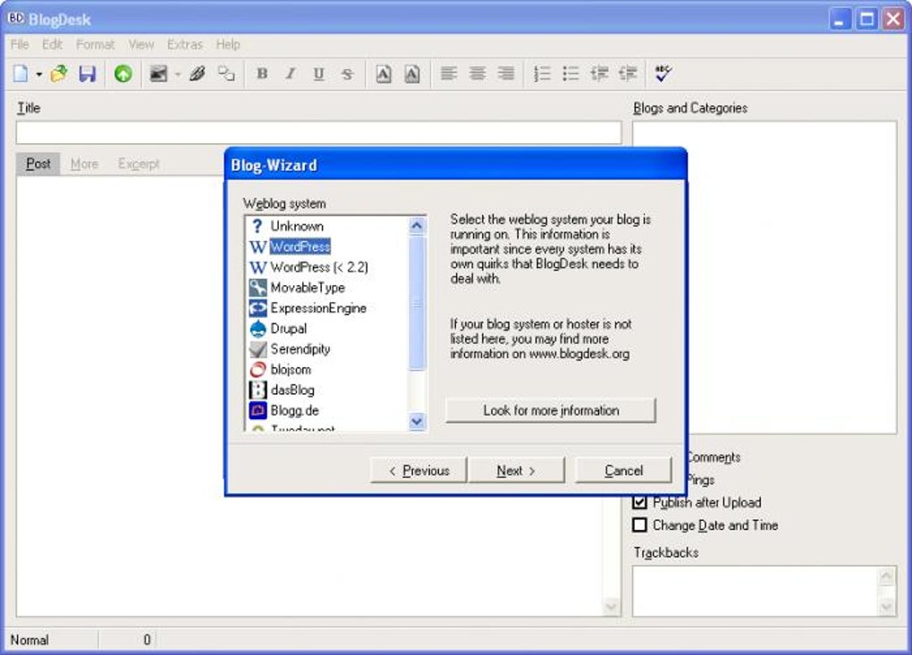Toggle Bold formatting in toolbar

pyautogui.click(x=262, y=74)
